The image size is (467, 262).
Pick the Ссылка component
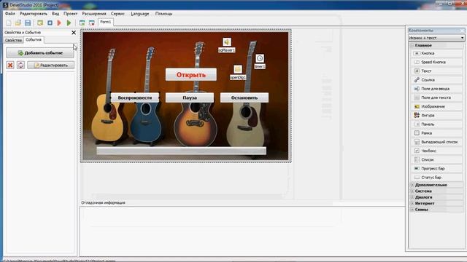[436, 80]
